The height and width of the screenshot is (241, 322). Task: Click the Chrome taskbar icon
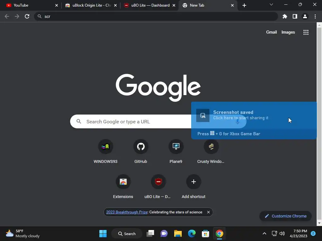tap(219, 233)
